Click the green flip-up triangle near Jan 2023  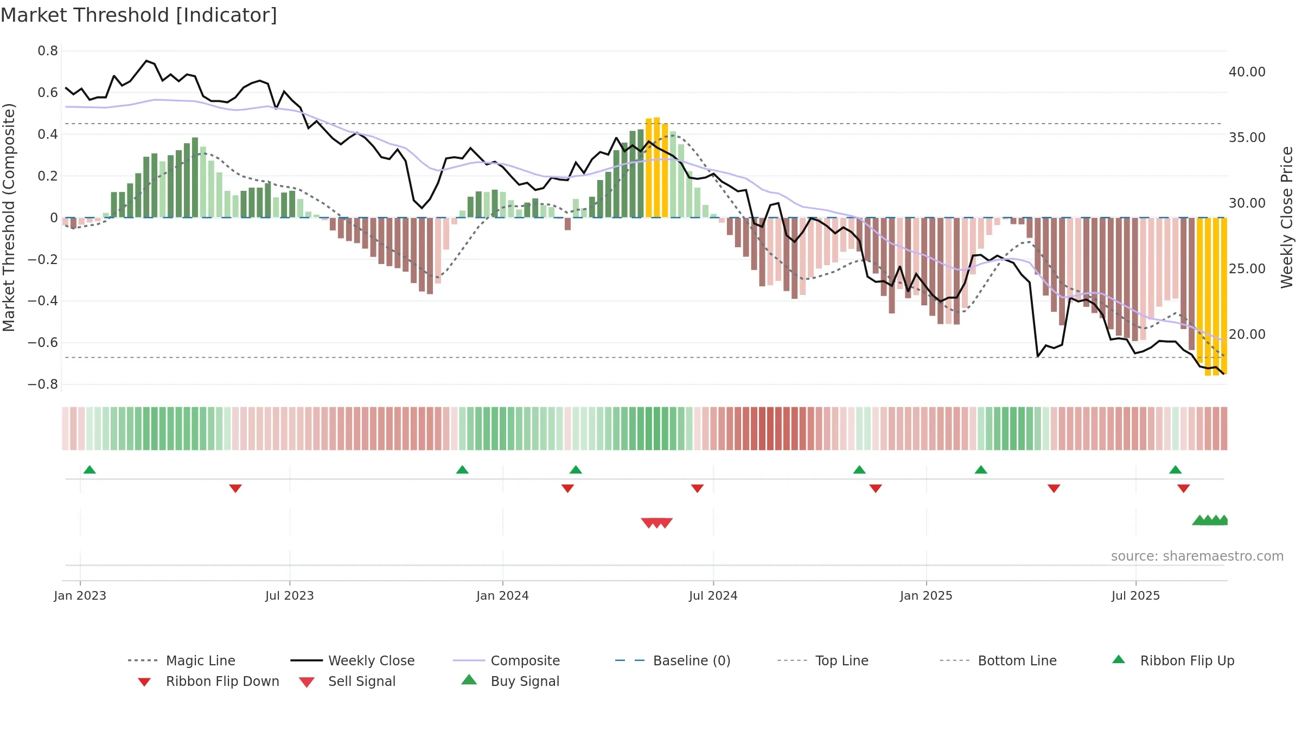[90, 470]
